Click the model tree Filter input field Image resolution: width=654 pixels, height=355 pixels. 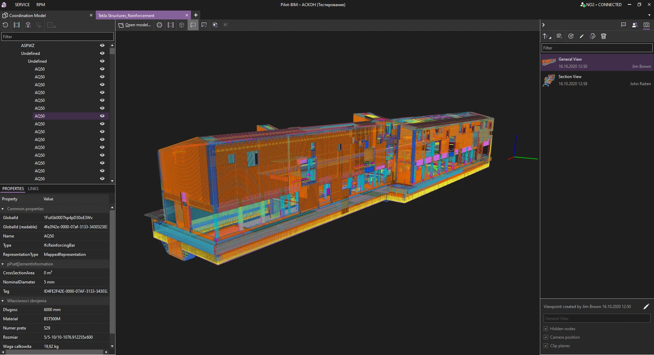[58, 37]
